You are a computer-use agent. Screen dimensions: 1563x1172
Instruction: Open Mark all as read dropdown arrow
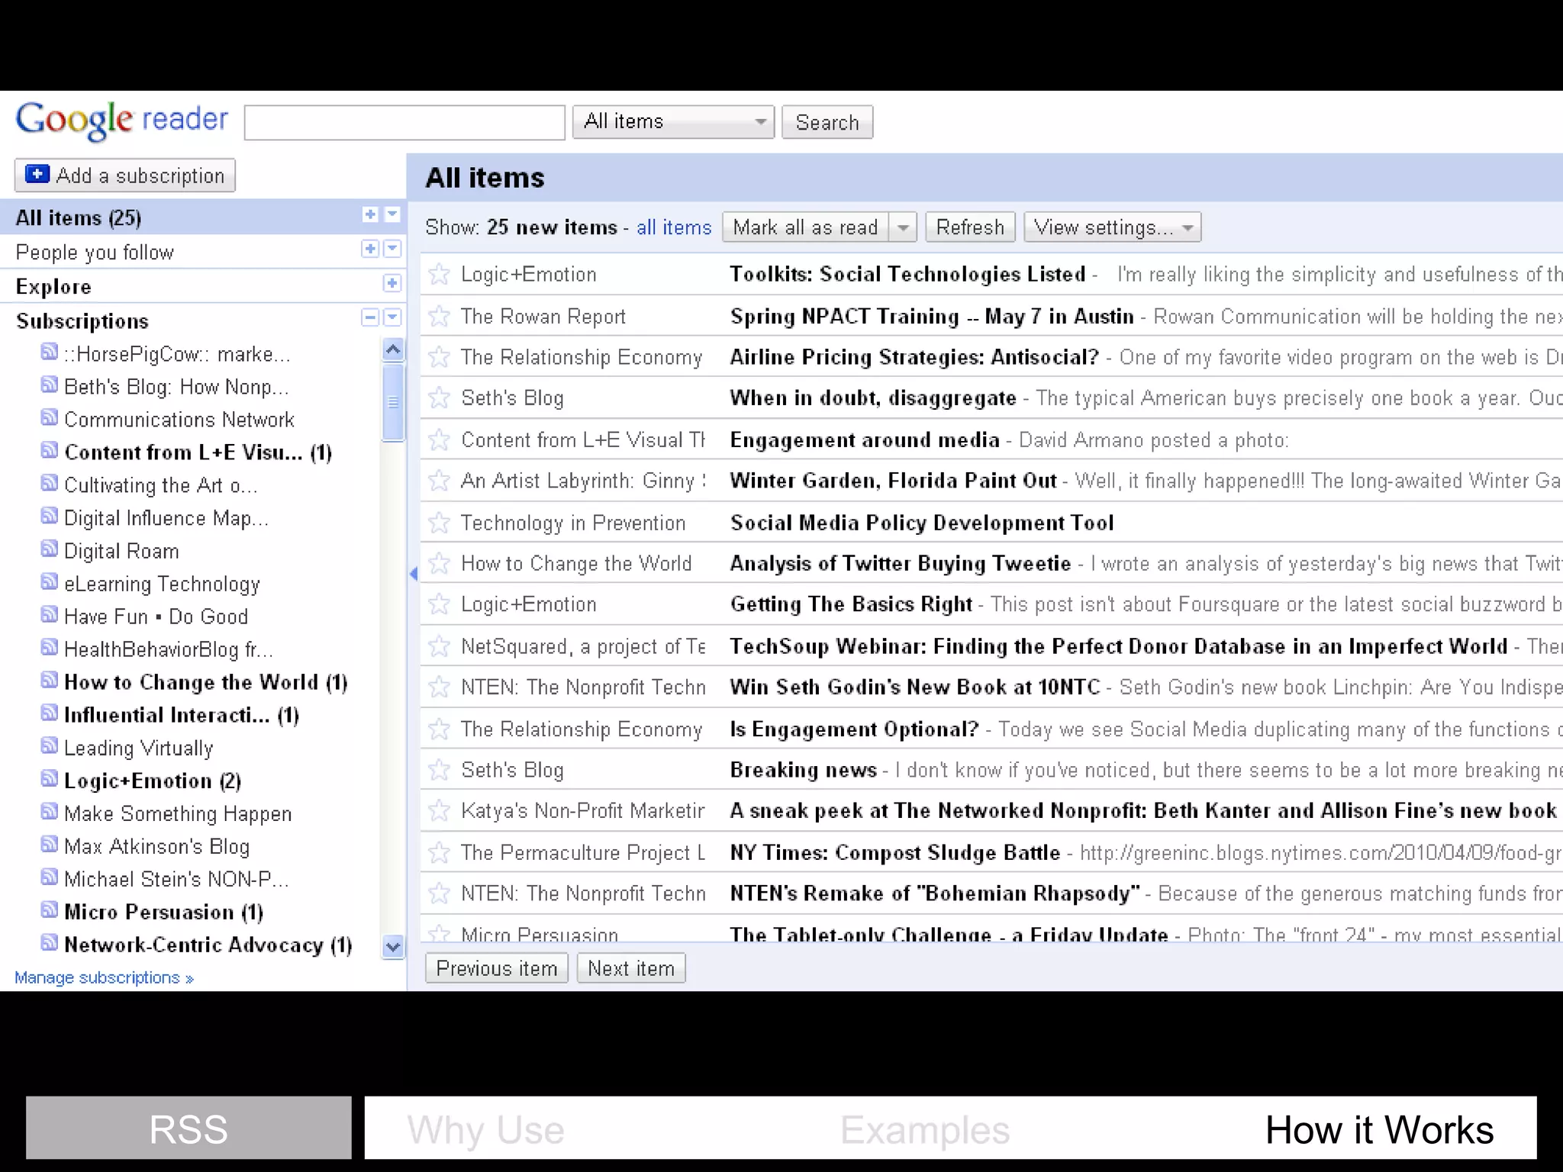tap(903, 227)
